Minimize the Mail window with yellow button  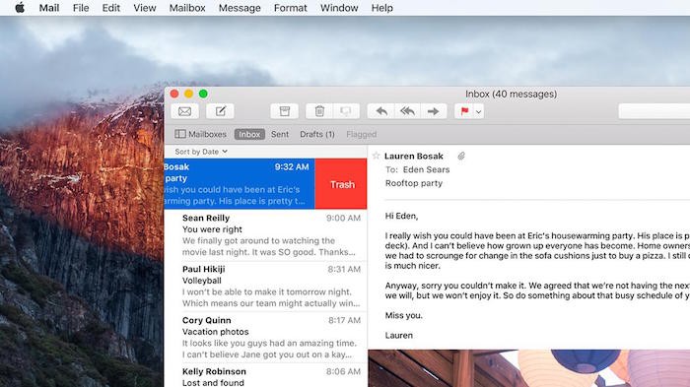[x=189, y=94]
